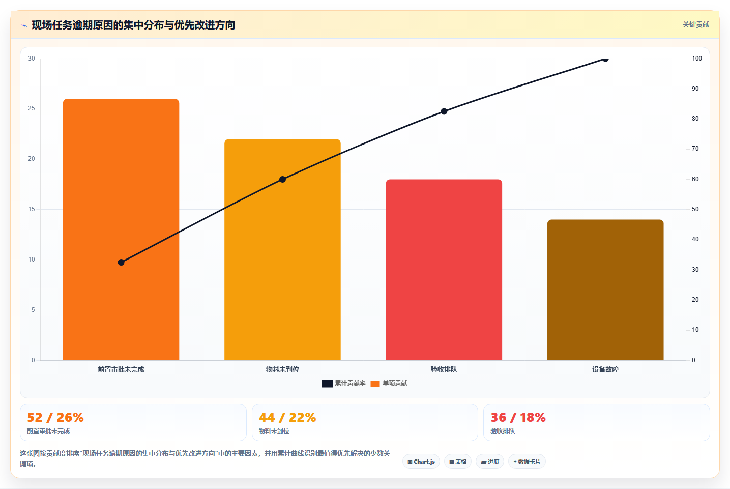Click the chart title 现场任务逾期原因的集中分布与优先改进方向

(133, 25)
